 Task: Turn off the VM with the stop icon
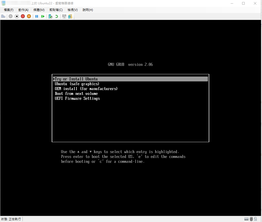pos(17,16)
